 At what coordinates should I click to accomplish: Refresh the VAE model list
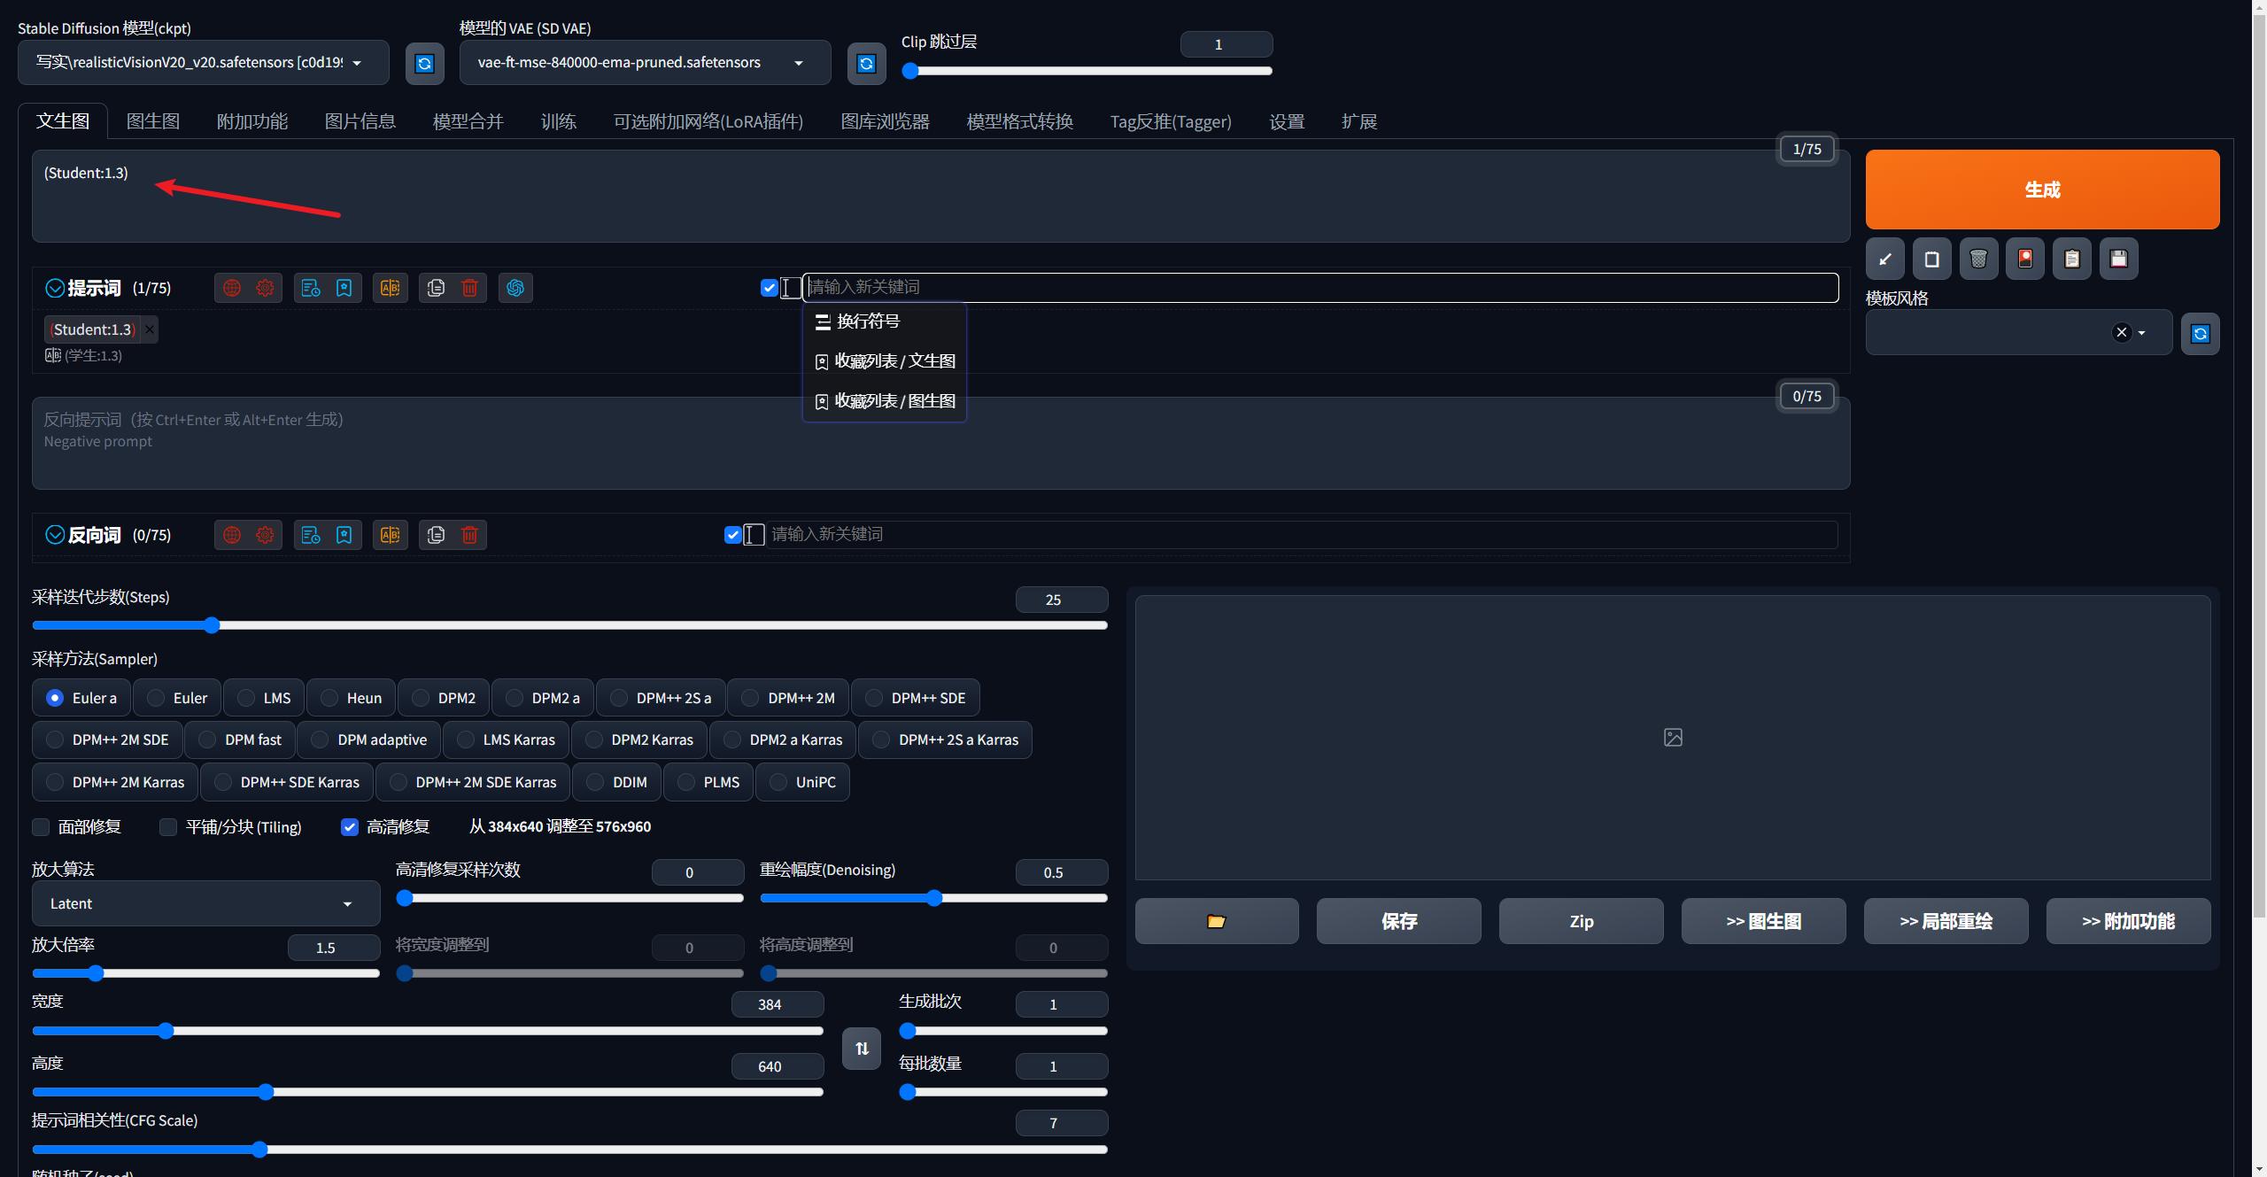click(866, 63)
